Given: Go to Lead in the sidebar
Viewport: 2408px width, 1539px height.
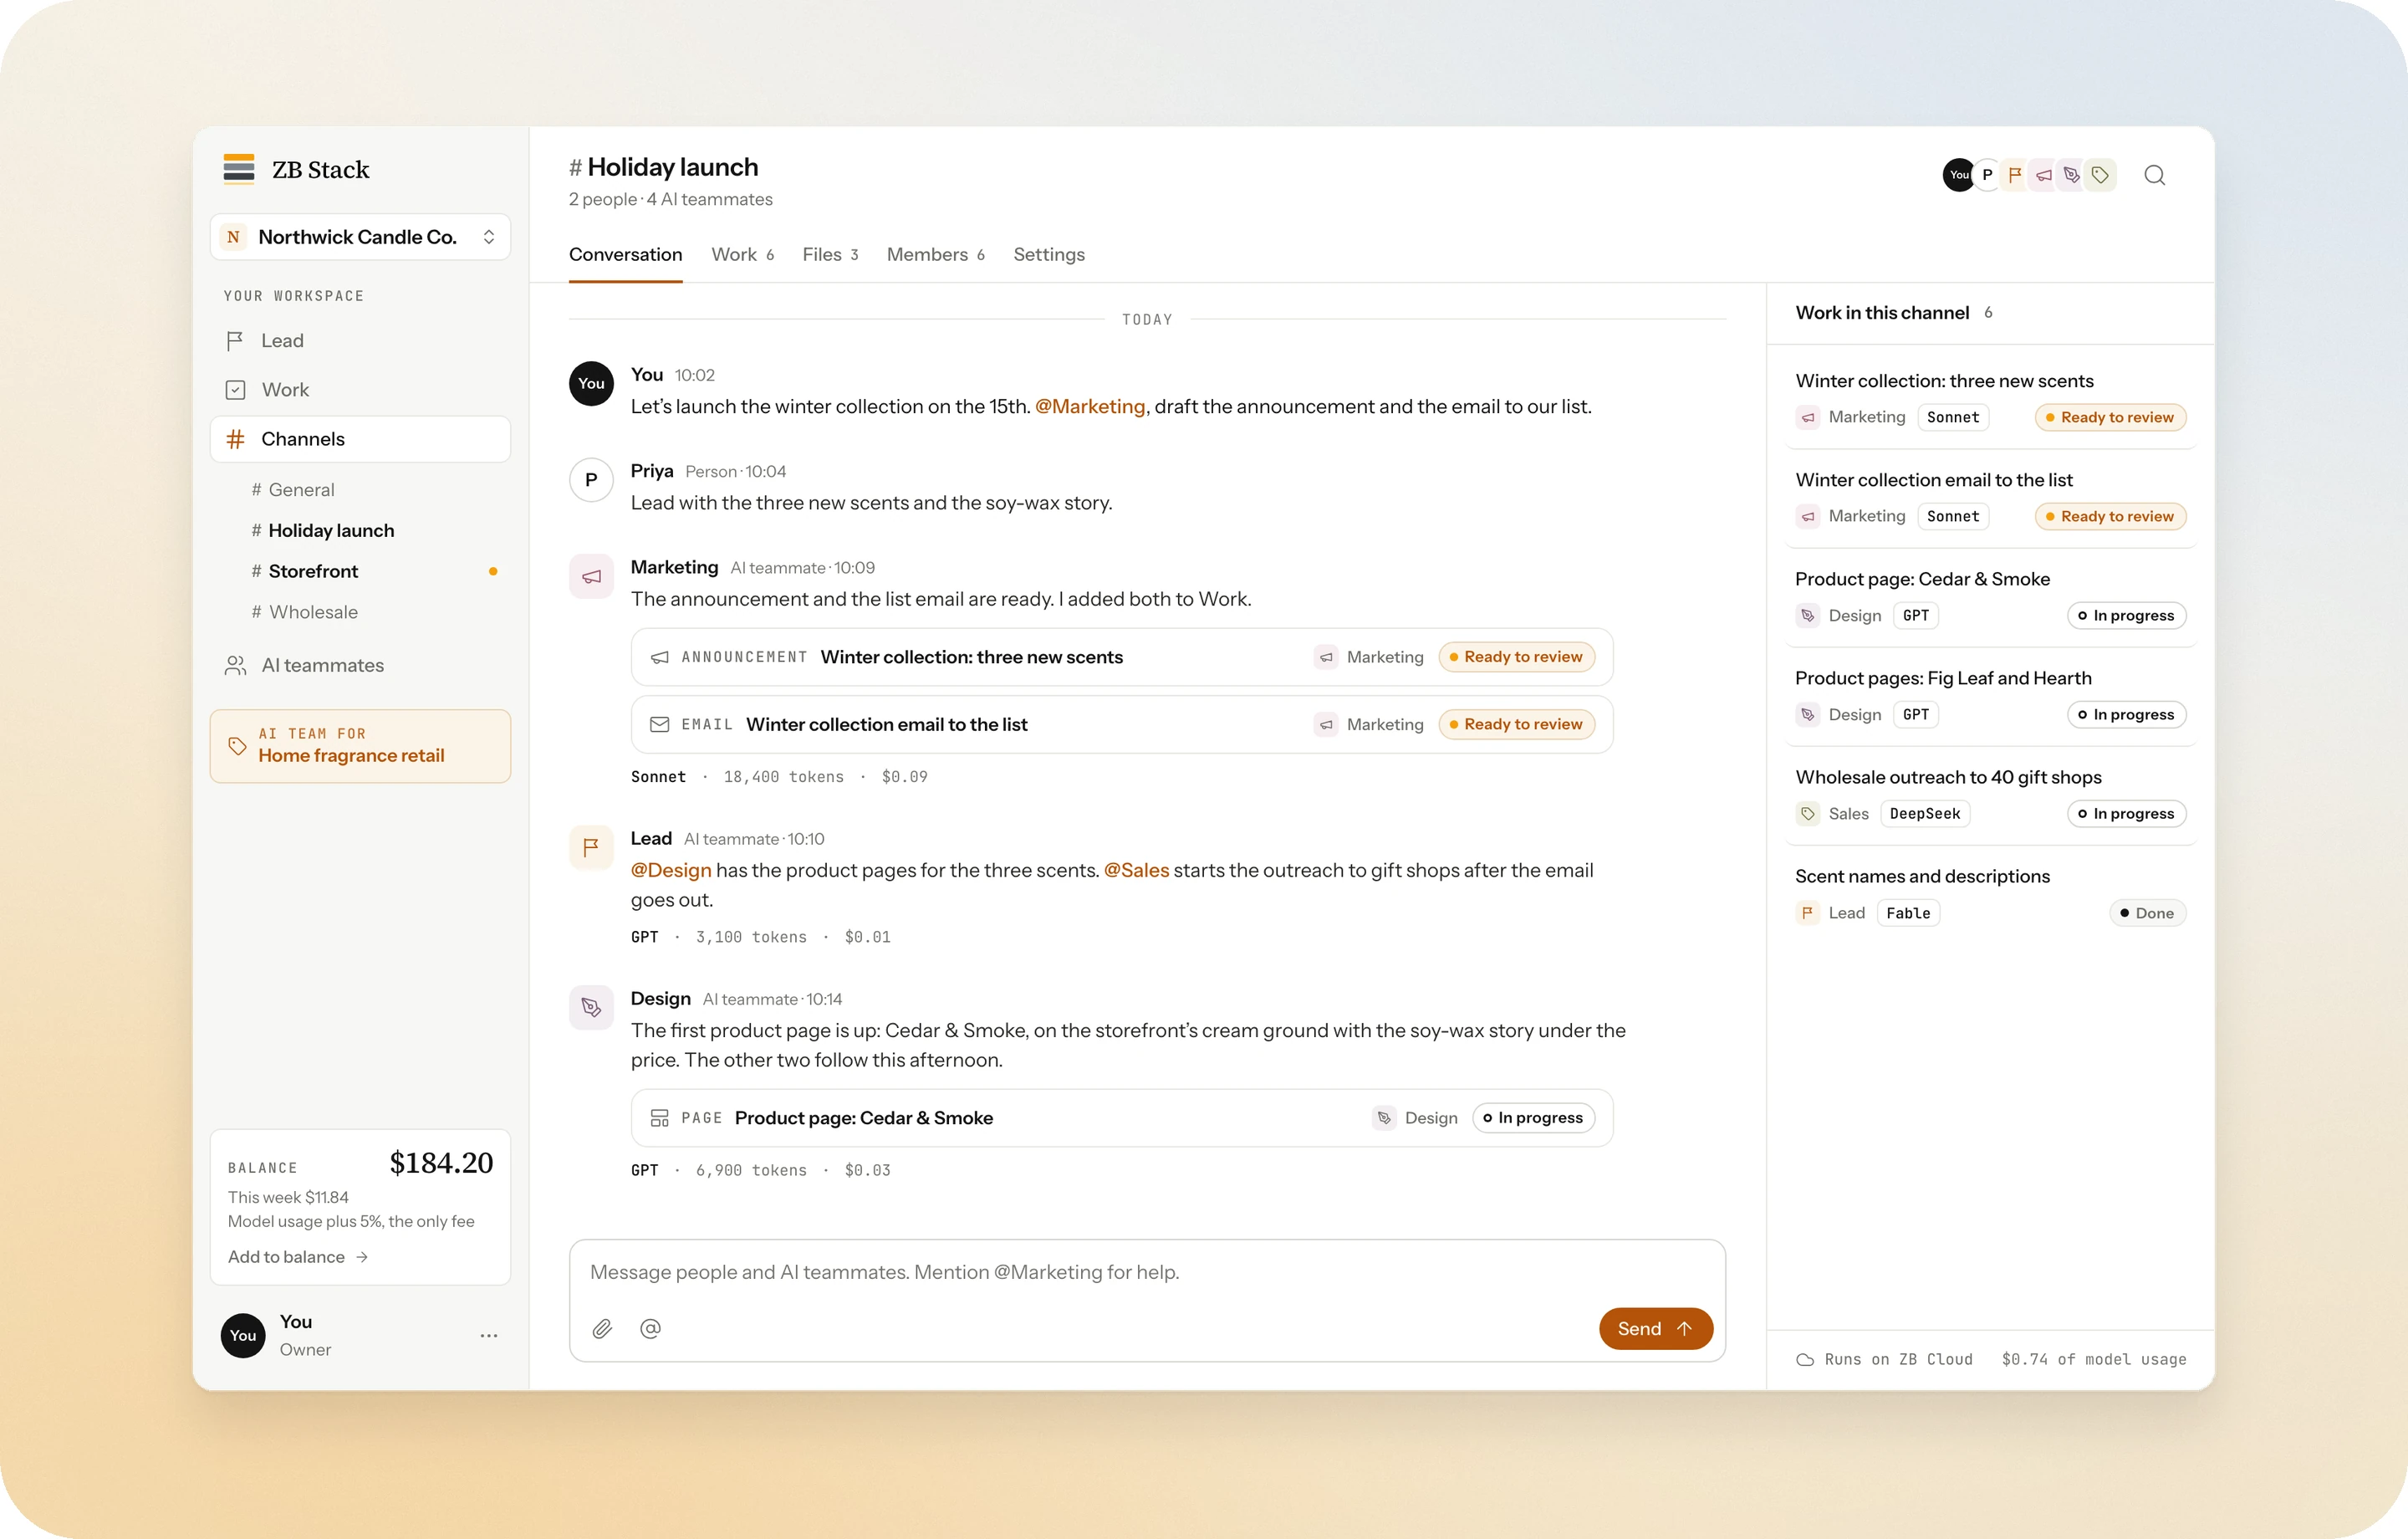Looking at the screenshot, I should (360, 341).
